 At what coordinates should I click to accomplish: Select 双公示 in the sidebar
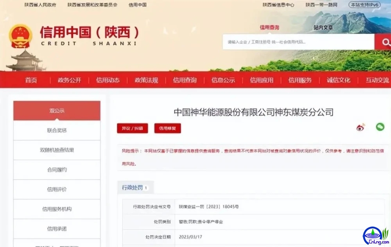point(57,111)
